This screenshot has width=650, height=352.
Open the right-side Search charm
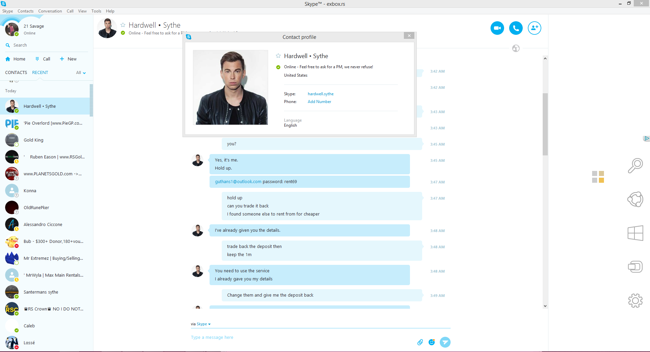point(635,166)
